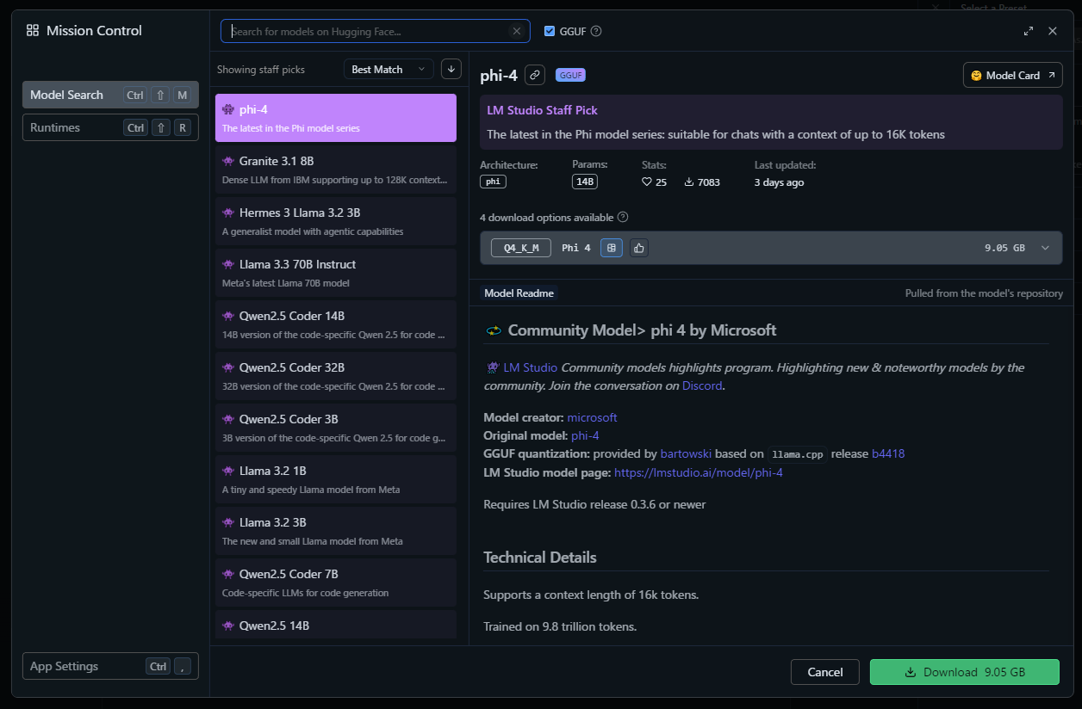Follow the Discord link in the readme
Image resolution: width=1082 pixels, height=709 pixels.
[x=701, y=386]
